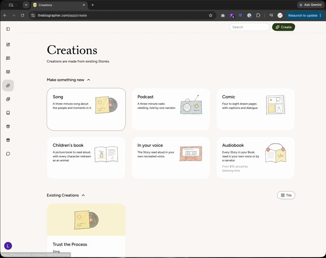
Task: Open the cube box icon in sidebar
Action: [8, 126]
